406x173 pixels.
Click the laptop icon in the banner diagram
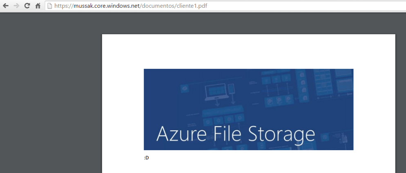(x=215, y=93)
